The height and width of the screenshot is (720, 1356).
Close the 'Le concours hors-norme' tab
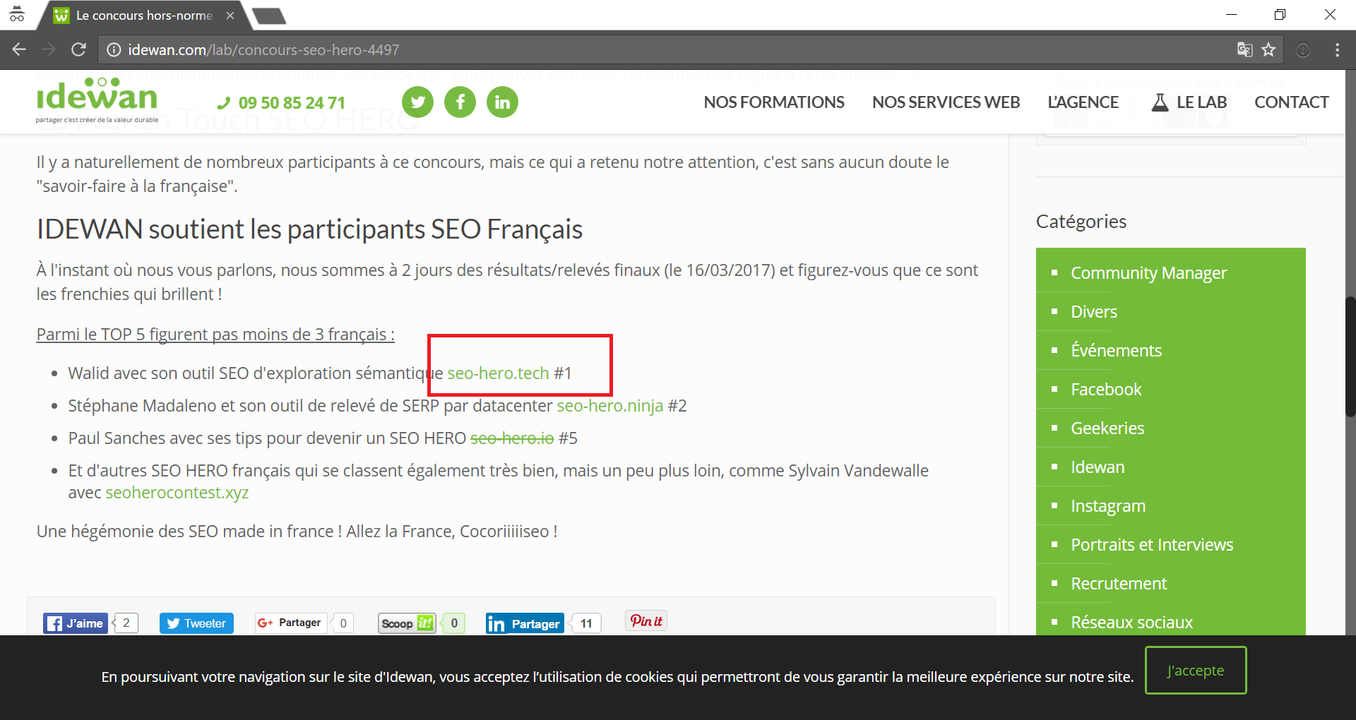(x=230, y=15)
